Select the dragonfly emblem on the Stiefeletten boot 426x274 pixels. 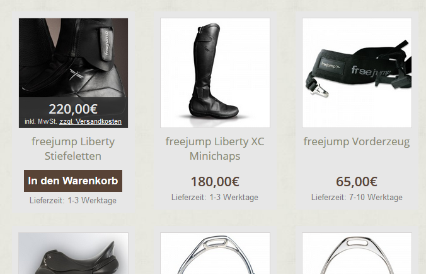coord(76,74)
